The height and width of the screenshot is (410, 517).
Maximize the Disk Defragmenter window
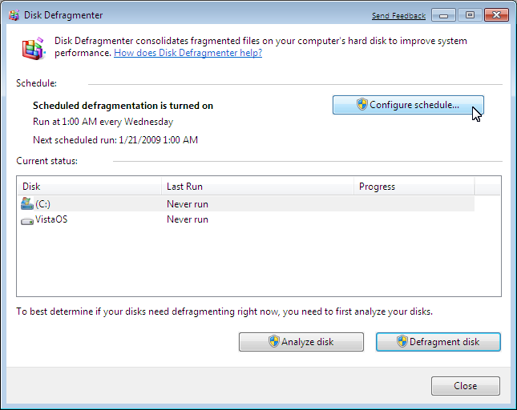click(x=470, y=15)
